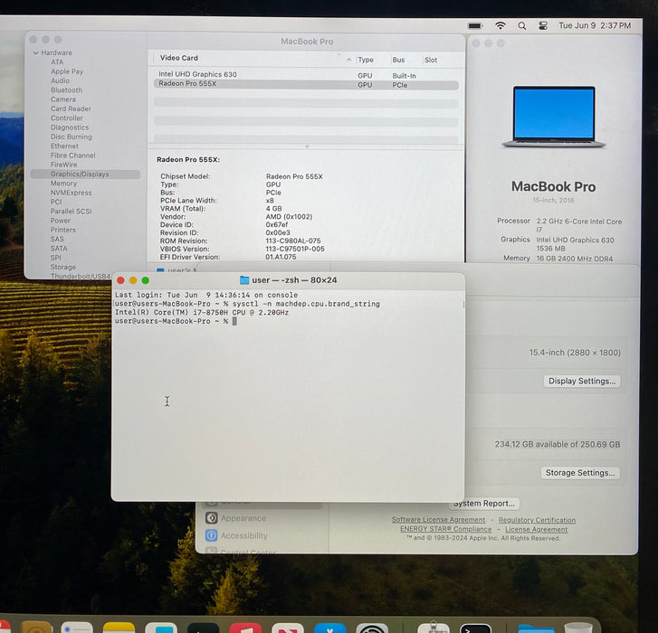
Task: Select NVMExpress in Hardware sidebar
Action: [x=71, y=193]
